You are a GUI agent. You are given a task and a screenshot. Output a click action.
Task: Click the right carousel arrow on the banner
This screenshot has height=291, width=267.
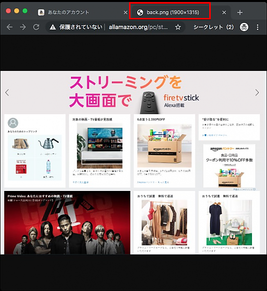tap(257, 92)
